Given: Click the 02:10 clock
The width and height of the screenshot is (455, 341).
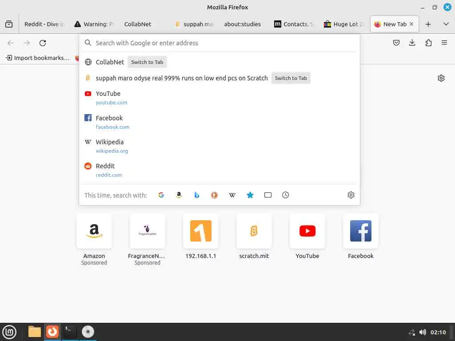Looking at the screenshot, I should pos(438,332).
